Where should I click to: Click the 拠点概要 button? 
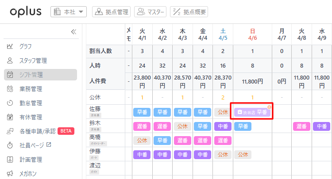189,12
